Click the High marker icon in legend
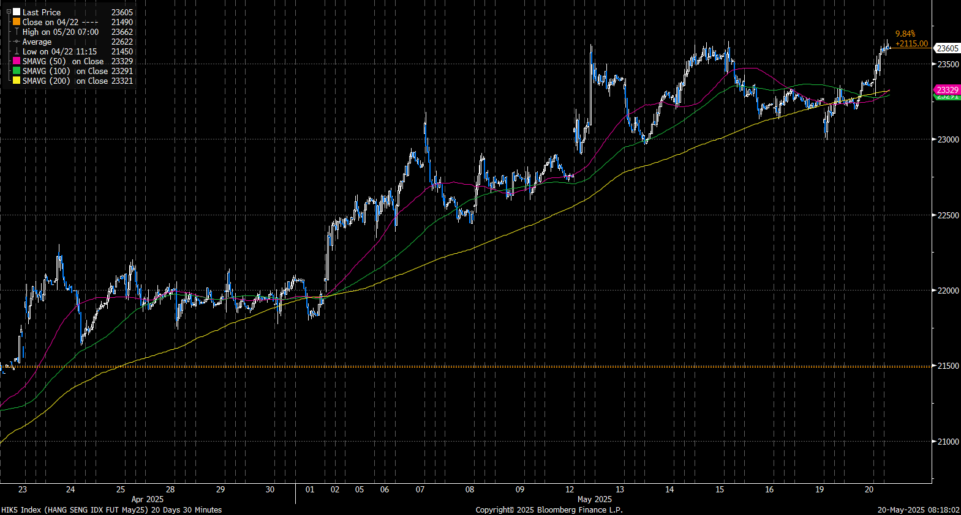961x515 pixels. (17, 31)
